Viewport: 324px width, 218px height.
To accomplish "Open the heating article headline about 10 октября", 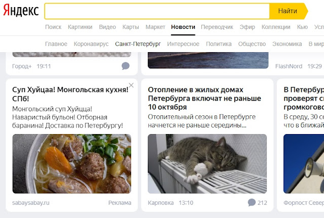I will [205, 99].
